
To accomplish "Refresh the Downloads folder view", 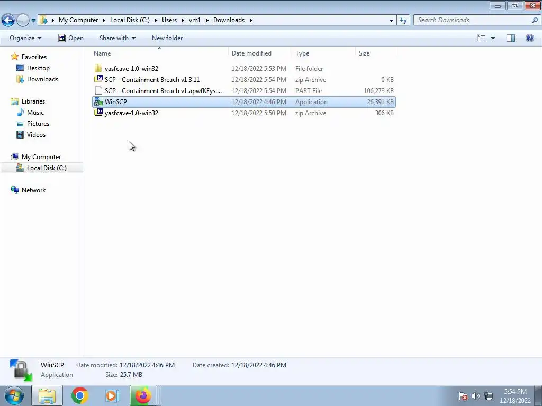I will (x=403, y=20).
